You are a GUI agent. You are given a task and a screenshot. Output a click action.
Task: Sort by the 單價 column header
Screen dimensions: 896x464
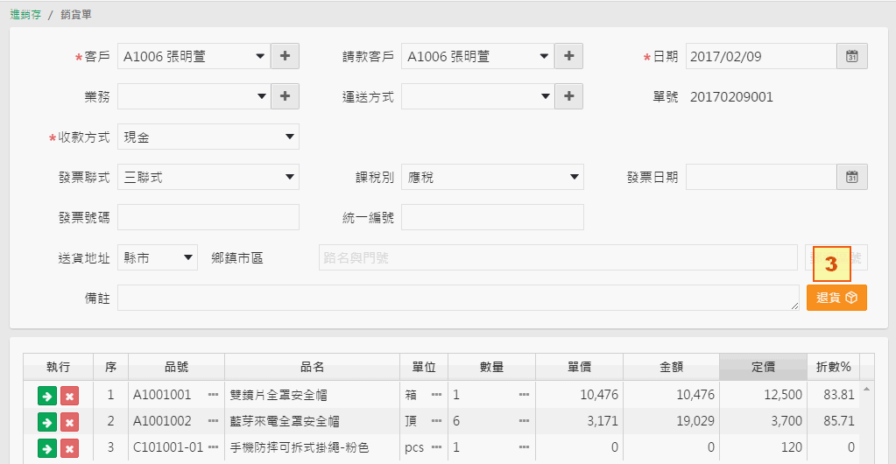click(x=580, y=367)
